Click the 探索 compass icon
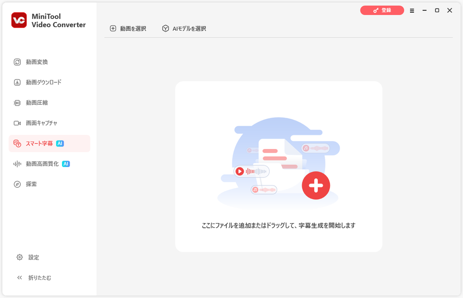The height and width of the screenshot is (298, 463). tap(17, 184)
